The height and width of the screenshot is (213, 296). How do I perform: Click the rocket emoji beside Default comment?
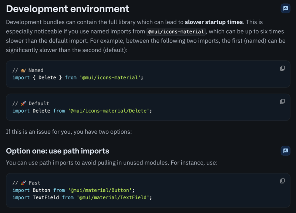(x=23, y=103)
